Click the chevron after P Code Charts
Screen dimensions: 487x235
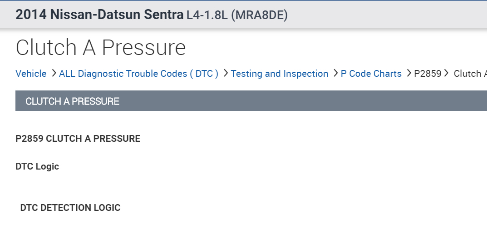coord(408,73)
